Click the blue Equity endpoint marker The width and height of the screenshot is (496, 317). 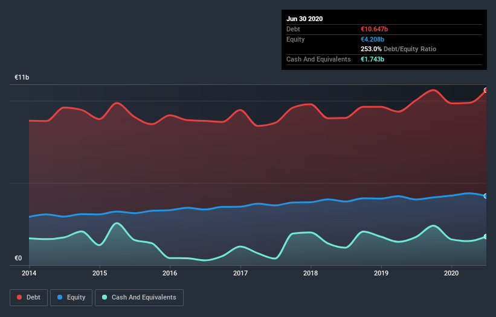pos(486,196)
